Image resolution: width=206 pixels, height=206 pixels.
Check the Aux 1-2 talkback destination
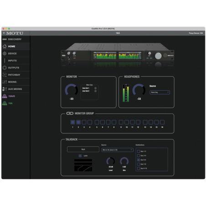point(139,151)
